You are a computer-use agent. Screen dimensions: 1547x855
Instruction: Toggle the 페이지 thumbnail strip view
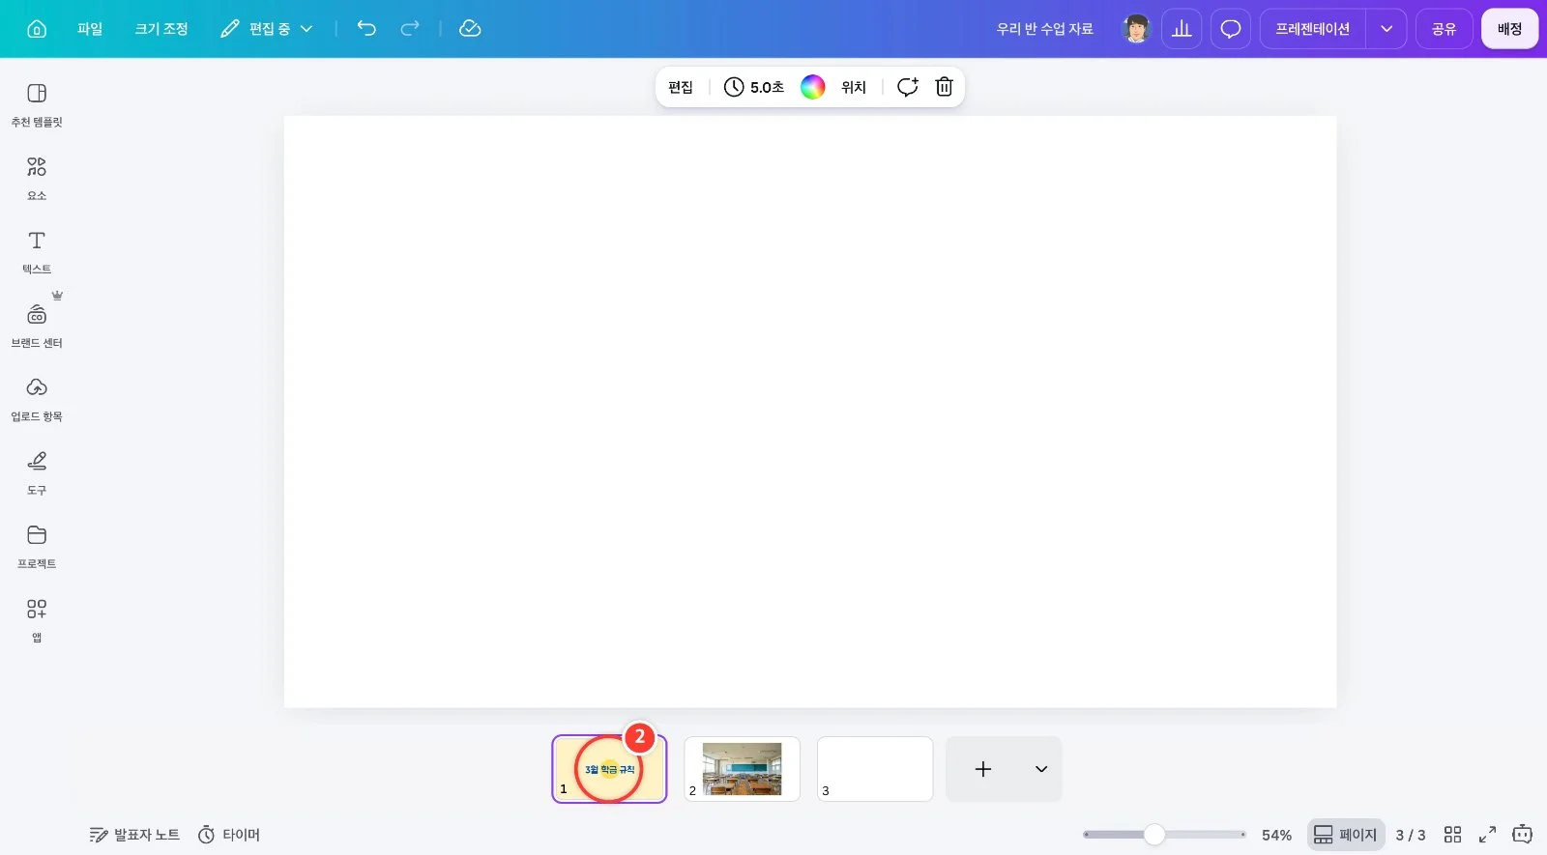click(x=1346, y=835)
